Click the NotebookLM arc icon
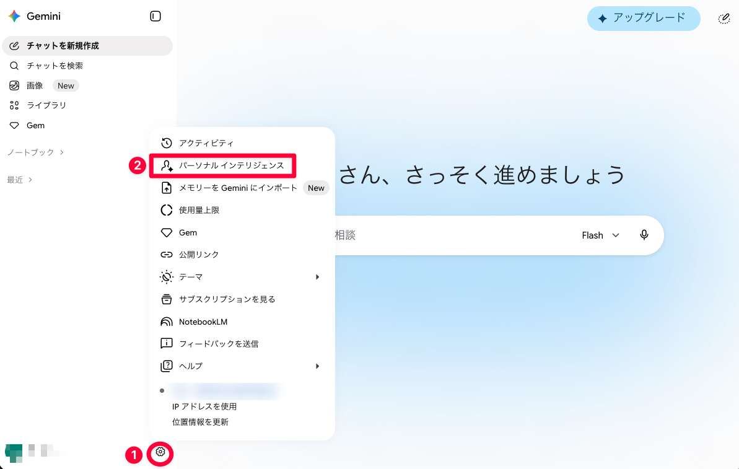739x469 pixels. [x=167, y=322]
